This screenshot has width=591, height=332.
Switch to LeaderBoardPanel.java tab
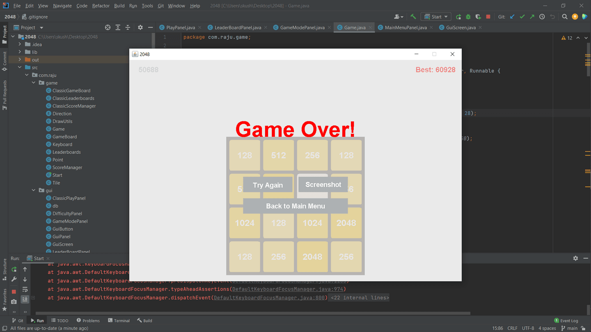238,27
